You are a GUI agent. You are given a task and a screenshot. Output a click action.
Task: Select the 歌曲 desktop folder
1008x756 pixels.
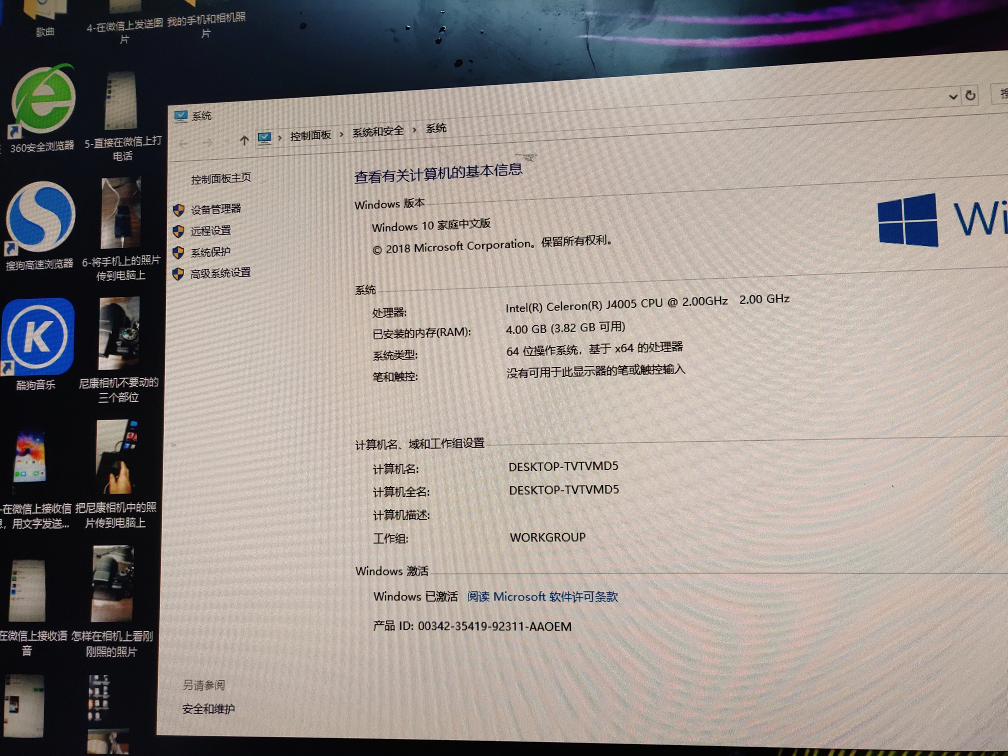(45, 17)
